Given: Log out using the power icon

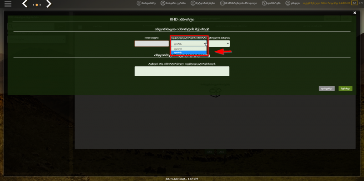Looking at the screenshot, I should tap(293, 3).
